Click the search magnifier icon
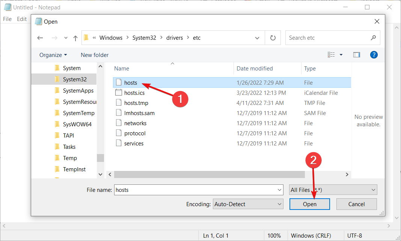The image size is (401, 241). (x=373, y=37)
